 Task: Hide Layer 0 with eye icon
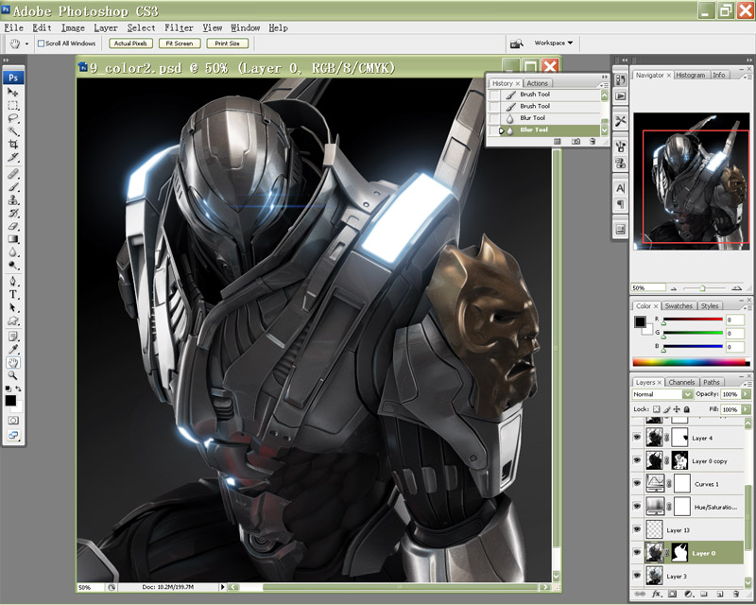[x=637, y=553]
